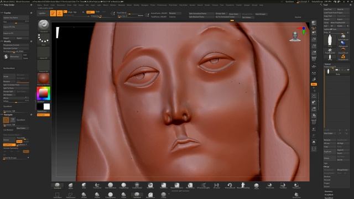Open the MatCap red material selector

click(43, 78)
